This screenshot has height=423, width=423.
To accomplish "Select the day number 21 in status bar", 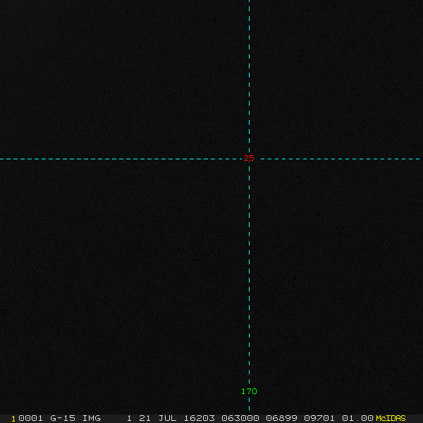I will point(145,418).
